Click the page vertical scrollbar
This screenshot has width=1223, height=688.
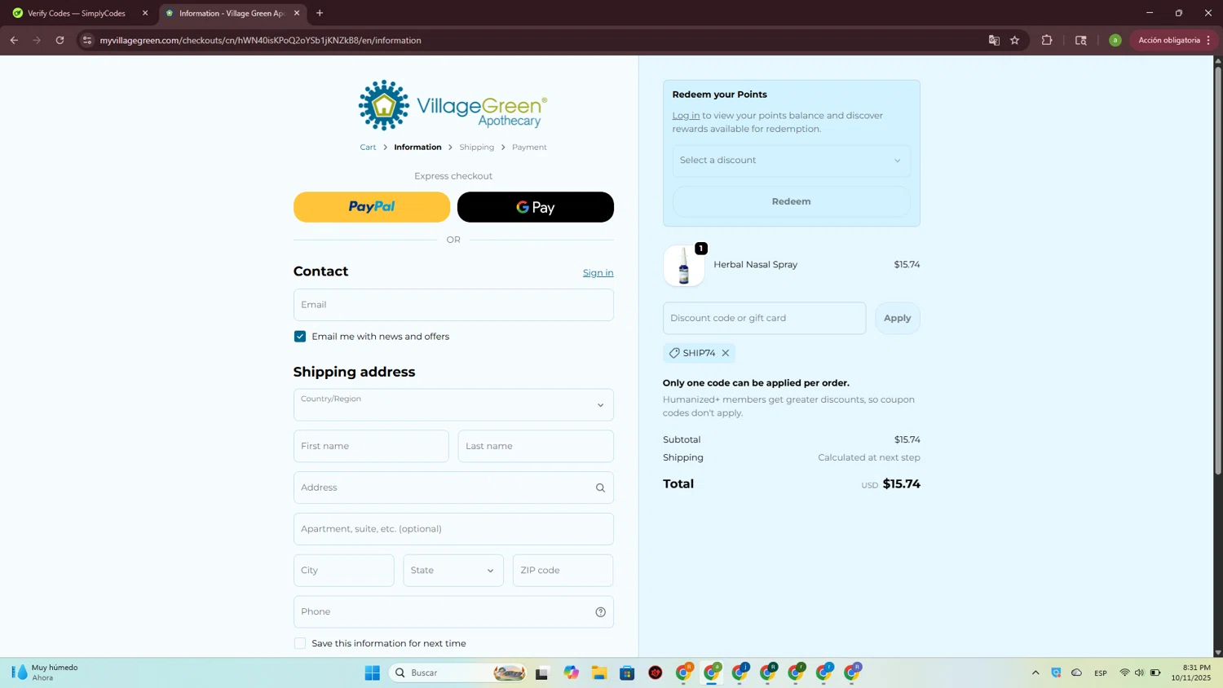(1218, 269)
